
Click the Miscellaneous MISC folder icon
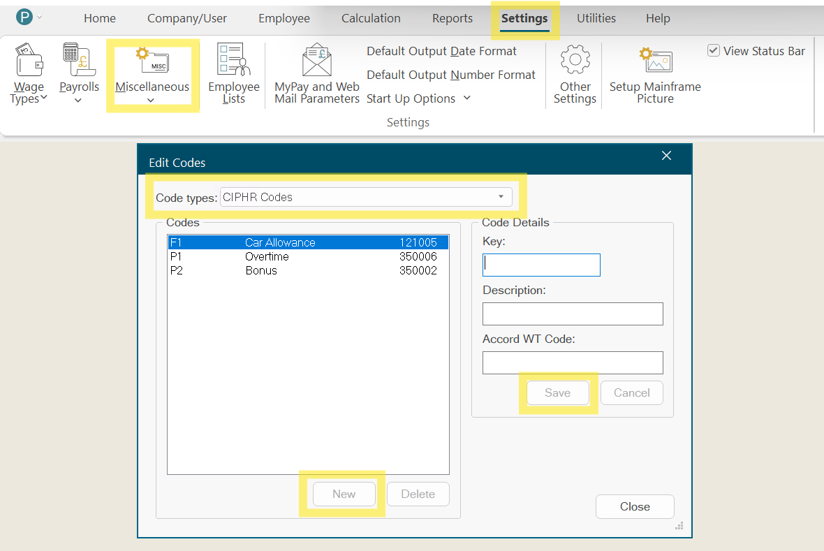(153, 61)
